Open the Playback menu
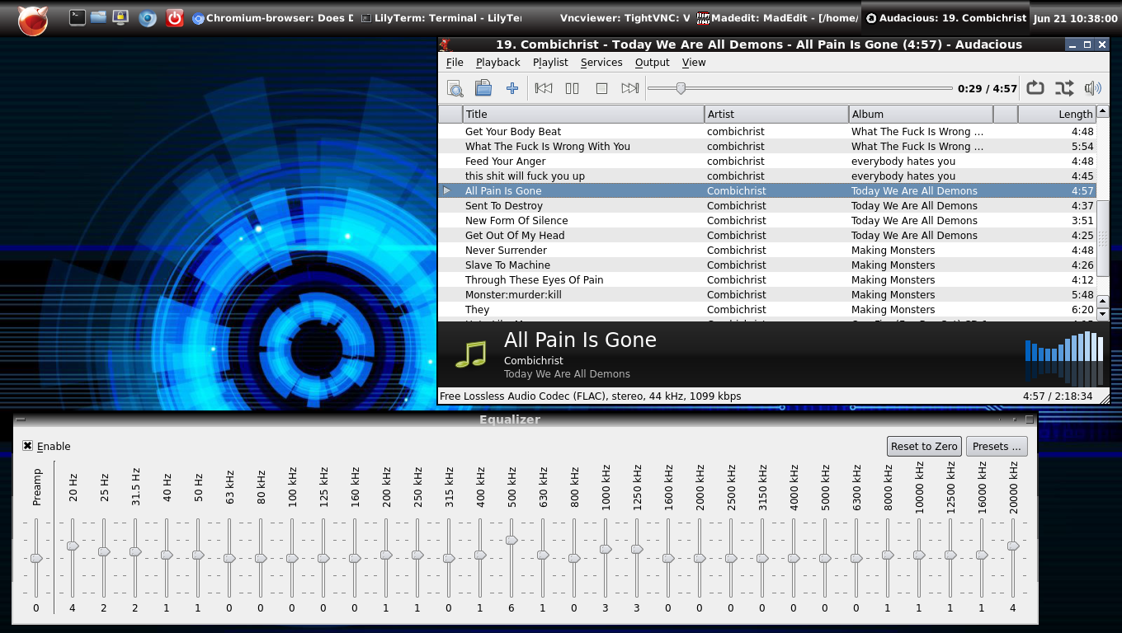 coord(497,63)
